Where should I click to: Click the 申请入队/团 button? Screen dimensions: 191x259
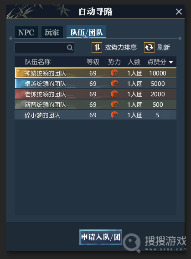(x=101, y=237)
